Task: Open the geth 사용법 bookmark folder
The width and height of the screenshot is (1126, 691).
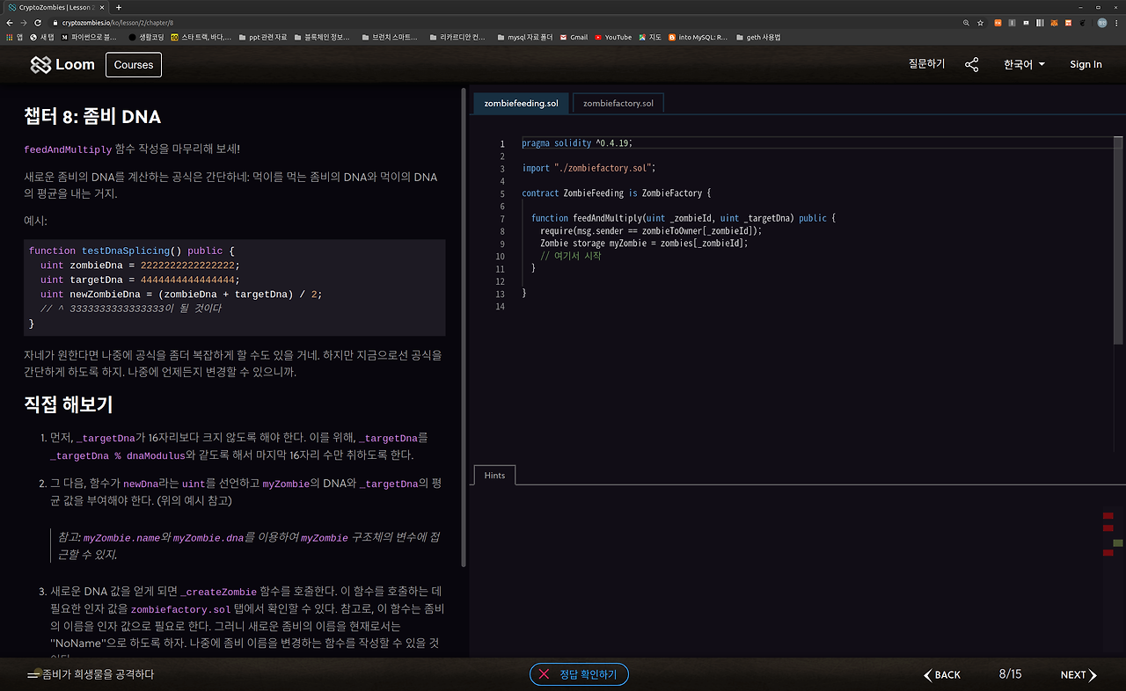Action: tap(757, 37)
